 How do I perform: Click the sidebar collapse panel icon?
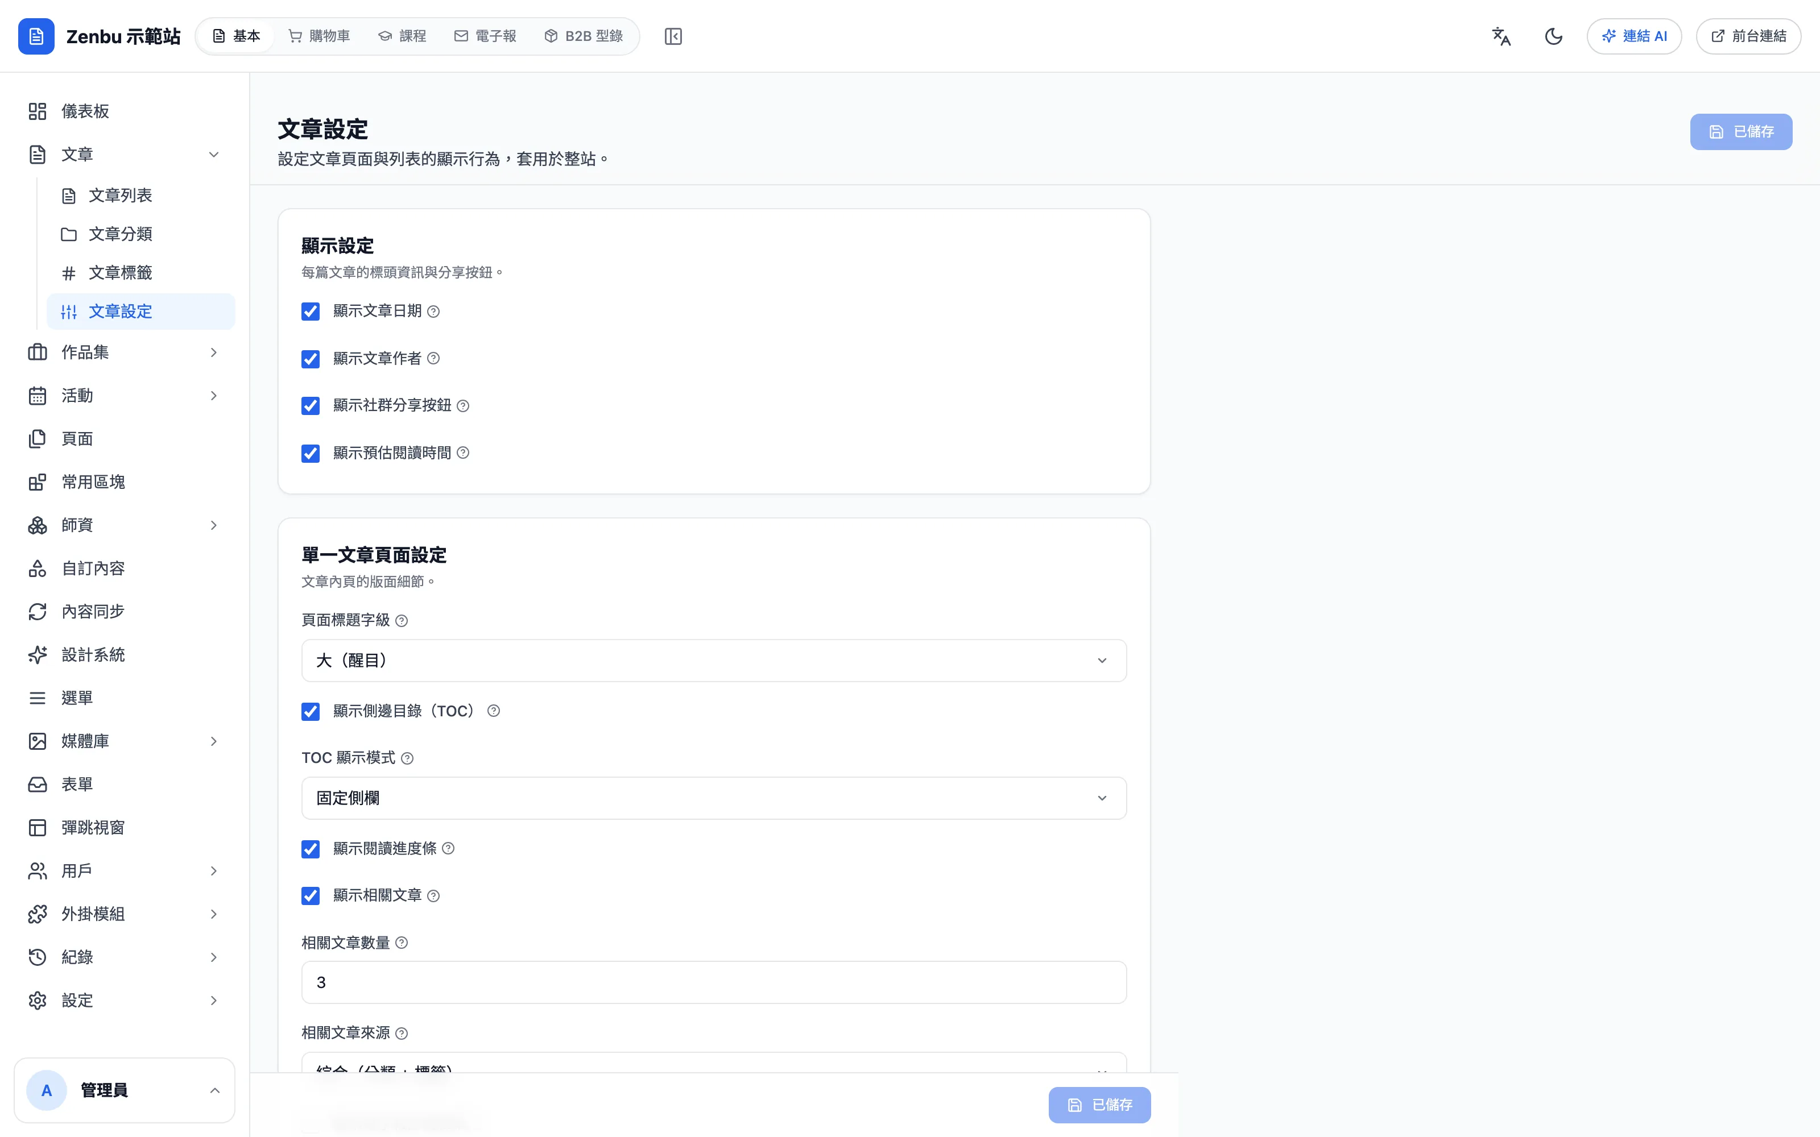(x=673, y=36)
